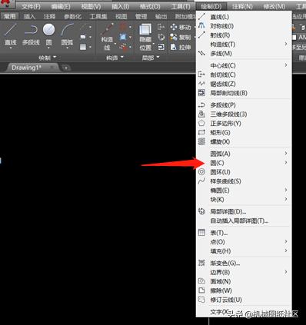
Task: Choose 直线(L) from the draw menu
Action: [x=244, y=17]
